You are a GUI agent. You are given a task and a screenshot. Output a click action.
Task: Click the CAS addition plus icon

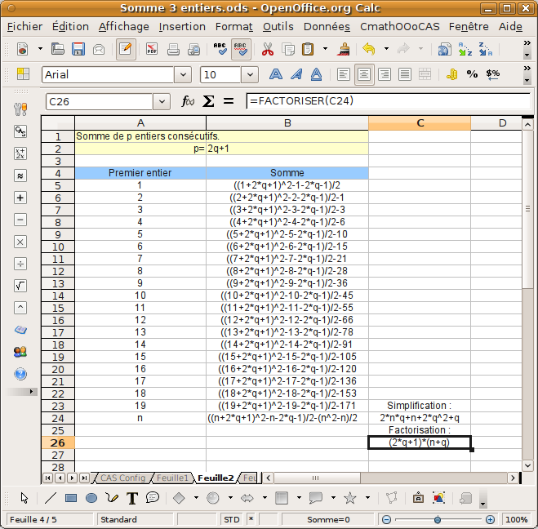[x=20, y=198]
